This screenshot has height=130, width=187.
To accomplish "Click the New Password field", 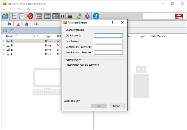I will [x=108, y=41].
